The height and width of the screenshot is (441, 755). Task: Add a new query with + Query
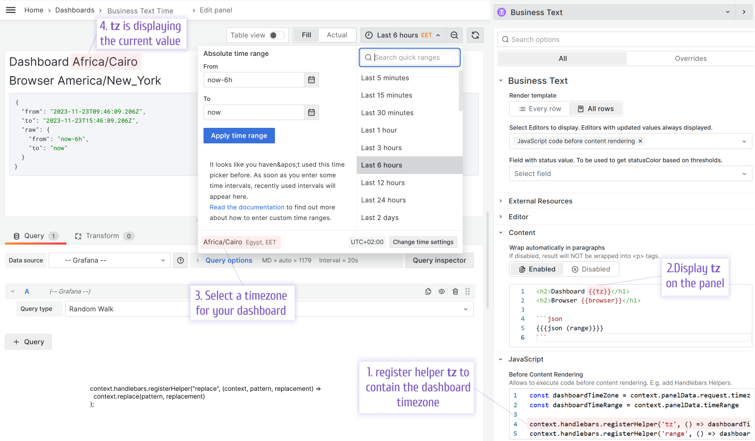pyautogui.click(x=28, y=342)
